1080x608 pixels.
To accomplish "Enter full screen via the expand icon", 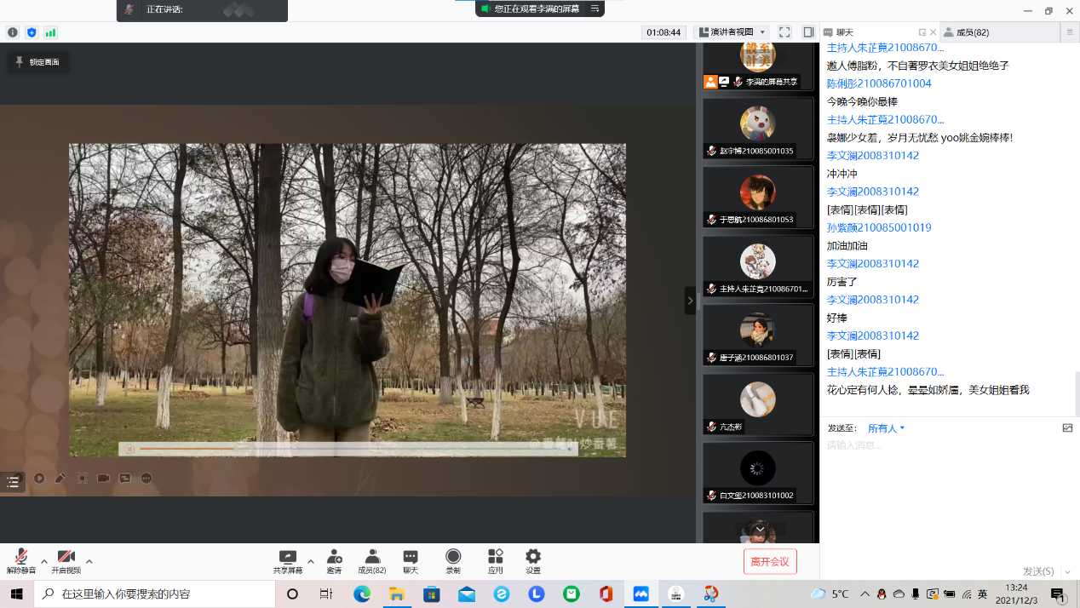I will [x=784, y=32].
